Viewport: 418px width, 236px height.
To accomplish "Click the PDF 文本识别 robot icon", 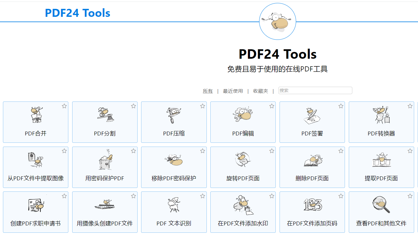I will coord(174,205).
